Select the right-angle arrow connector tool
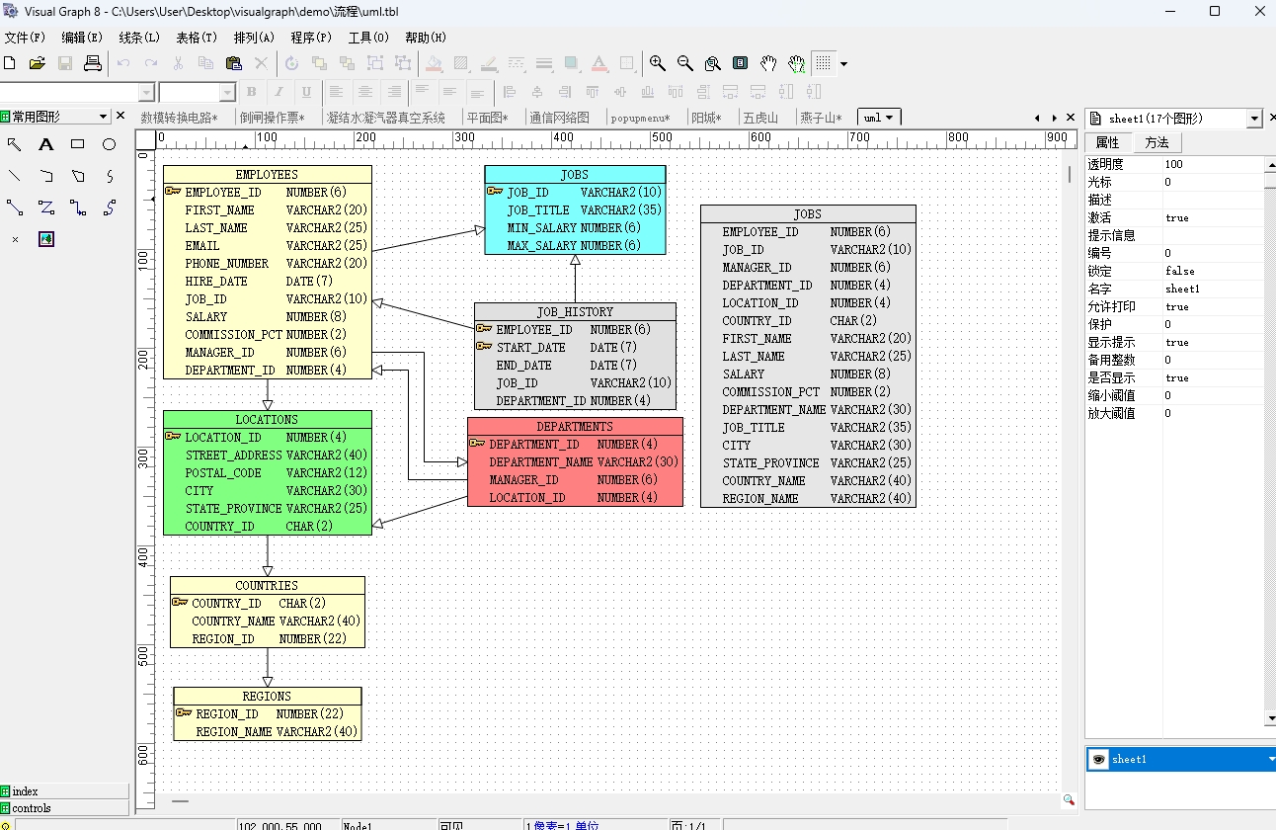 (78, 207)
